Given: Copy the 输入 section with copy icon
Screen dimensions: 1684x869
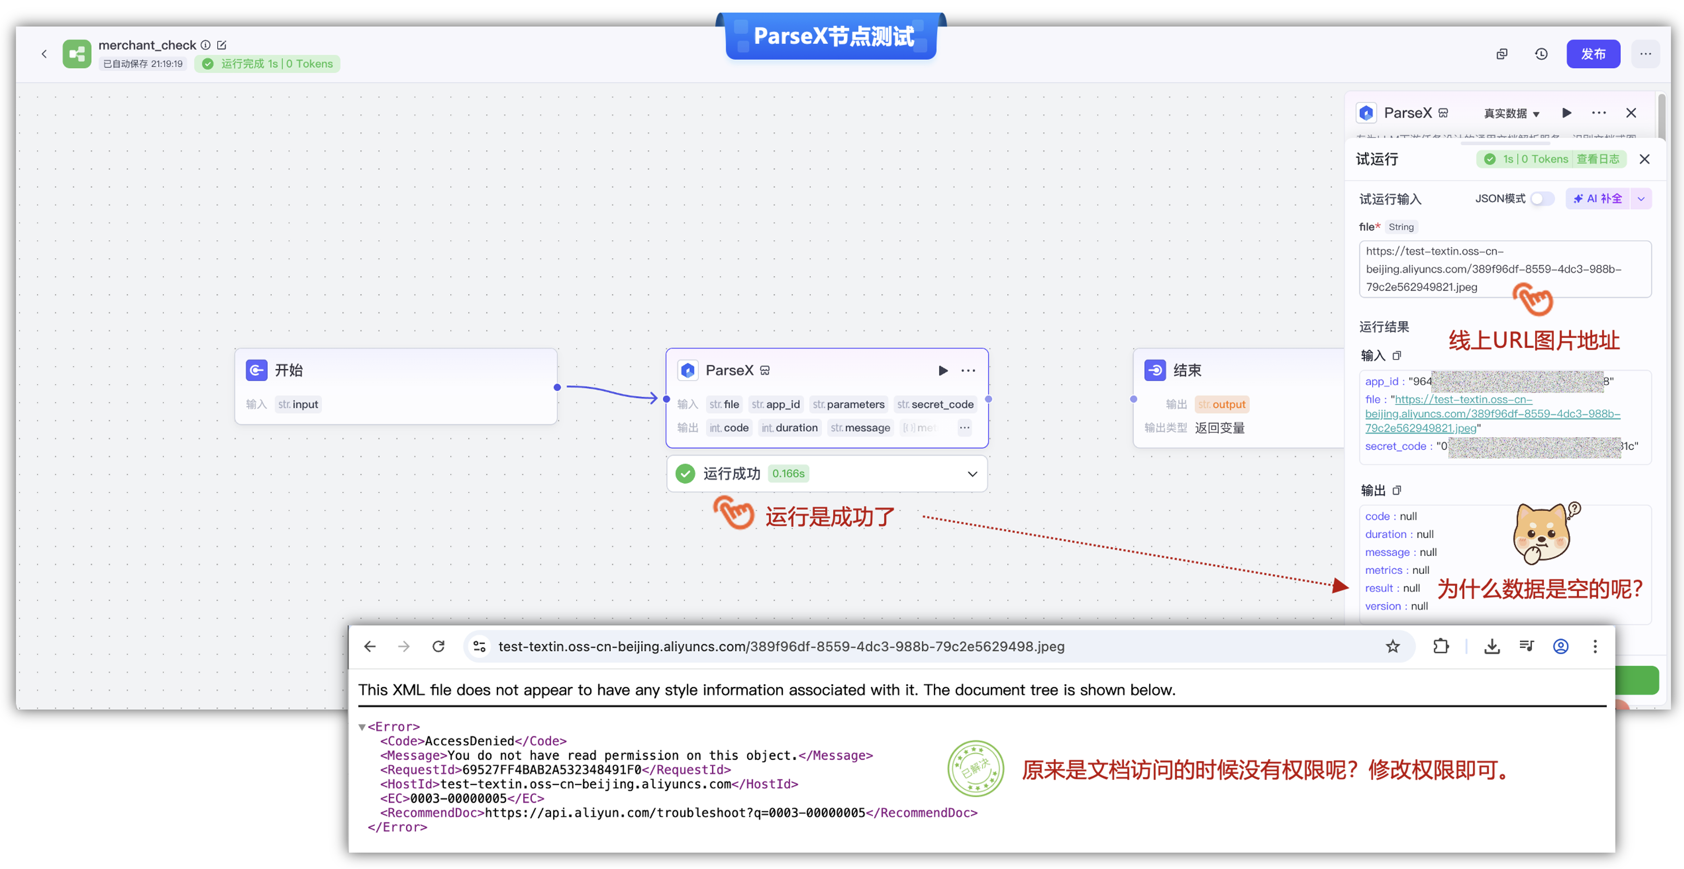Looking at the screenshot, I should click(1397, 356).
